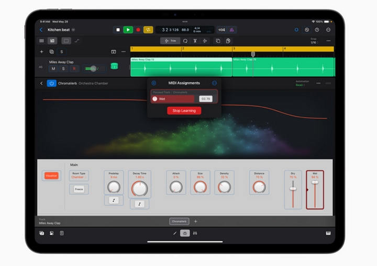Add a new track with plus button

click(x=41, y=52)
